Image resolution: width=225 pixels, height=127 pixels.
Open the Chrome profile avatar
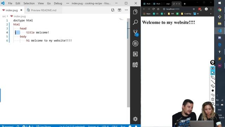[206, 9]
